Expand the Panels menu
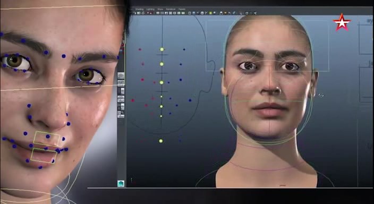The height and width of the screenshot is (204, 374). tap(182, 10)
